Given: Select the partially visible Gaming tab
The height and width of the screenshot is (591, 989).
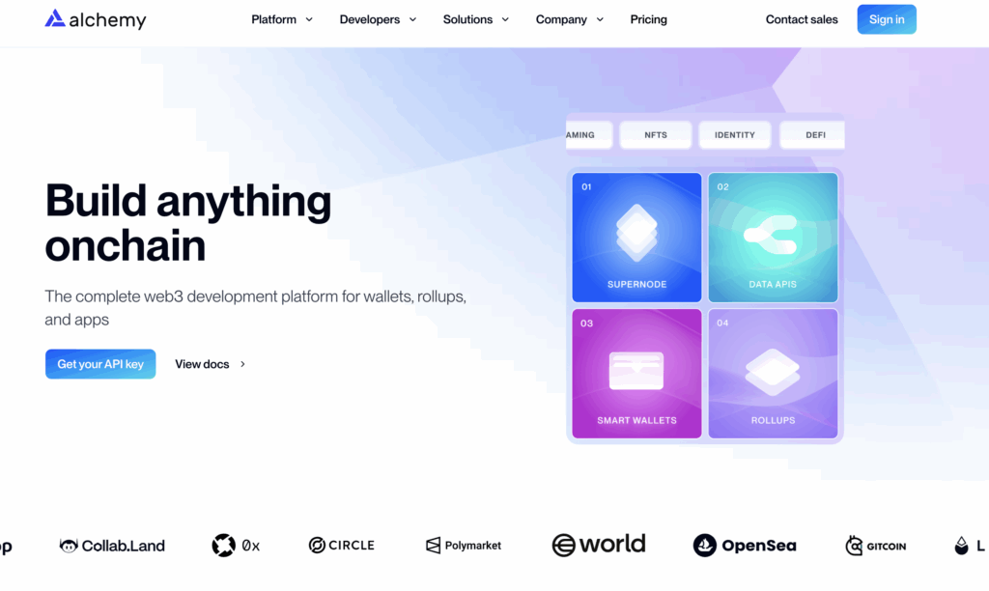Looking at the screenshot, I should pyautogui.click(x=588, y=135).
